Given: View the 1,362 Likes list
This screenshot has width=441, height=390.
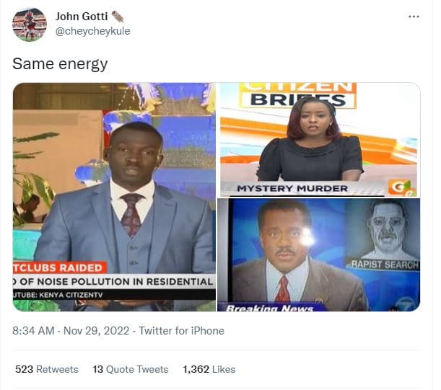Looking at the screenshot, I should click(x=209, y=369).
